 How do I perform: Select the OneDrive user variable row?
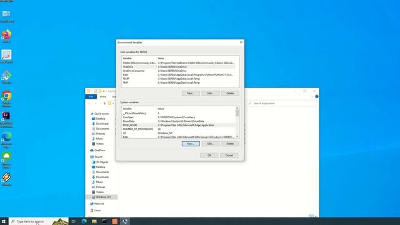(x=179, y=67)
